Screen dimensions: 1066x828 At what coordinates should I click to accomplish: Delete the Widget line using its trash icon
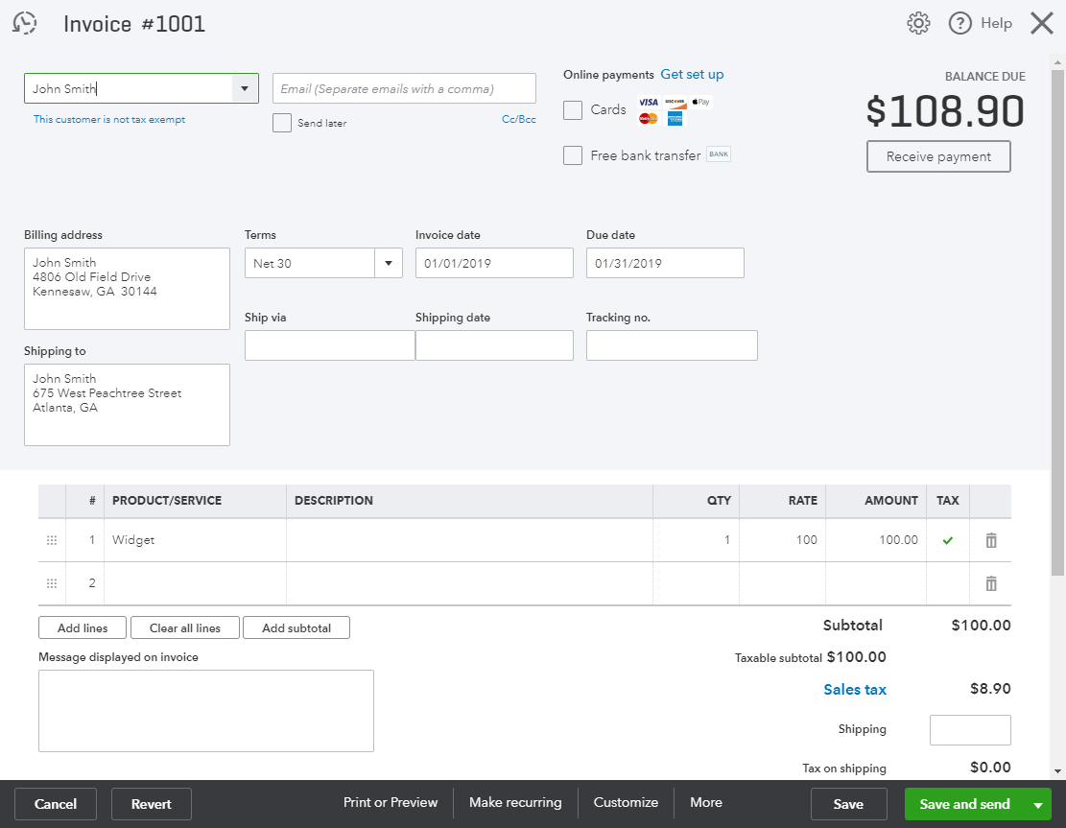click(x=990, y=539)
